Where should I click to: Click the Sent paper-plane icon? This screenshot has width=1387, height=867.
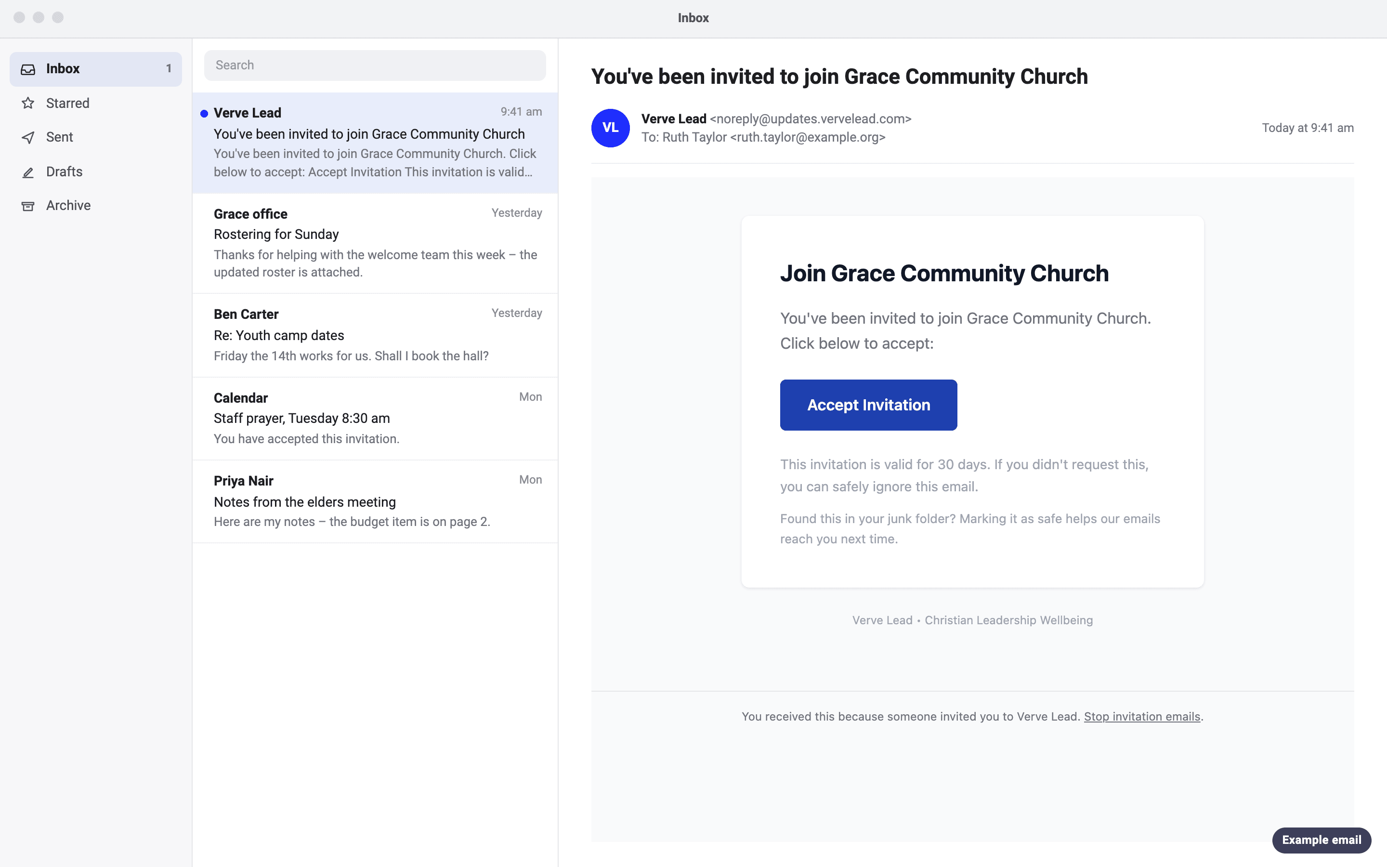[x=28, y=138]
